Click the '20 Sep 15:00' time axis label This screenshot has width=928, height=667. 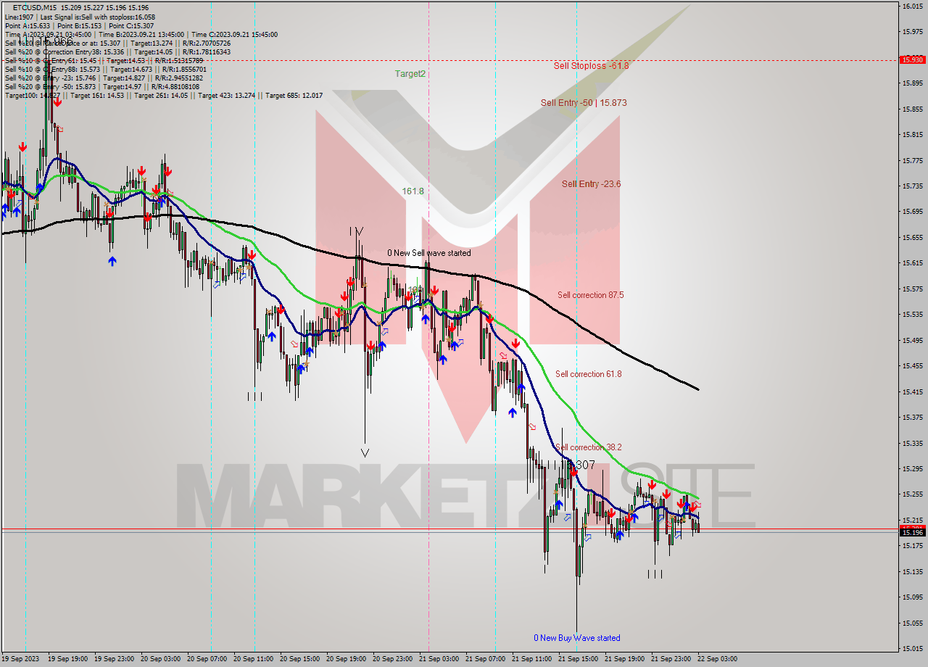click(x=299, y=659)
